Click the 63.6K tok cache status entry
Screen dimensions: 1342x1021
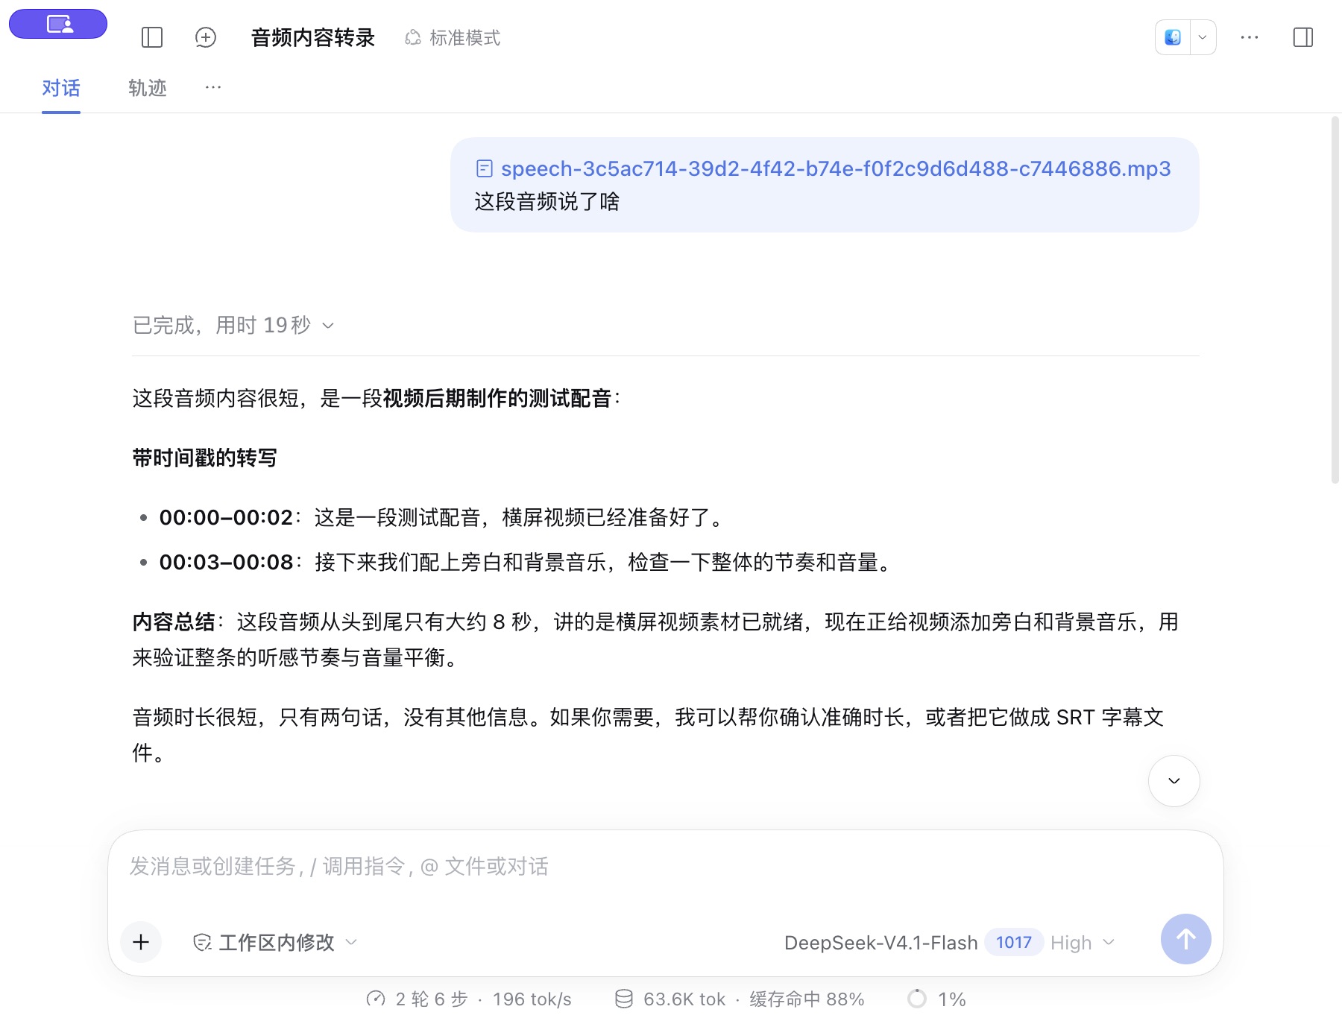670,999
